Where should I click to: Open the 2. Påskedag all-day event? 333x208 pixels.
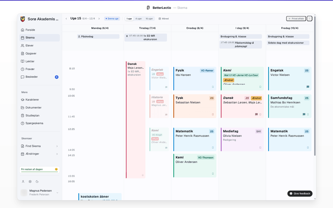(x=98, y=37)
